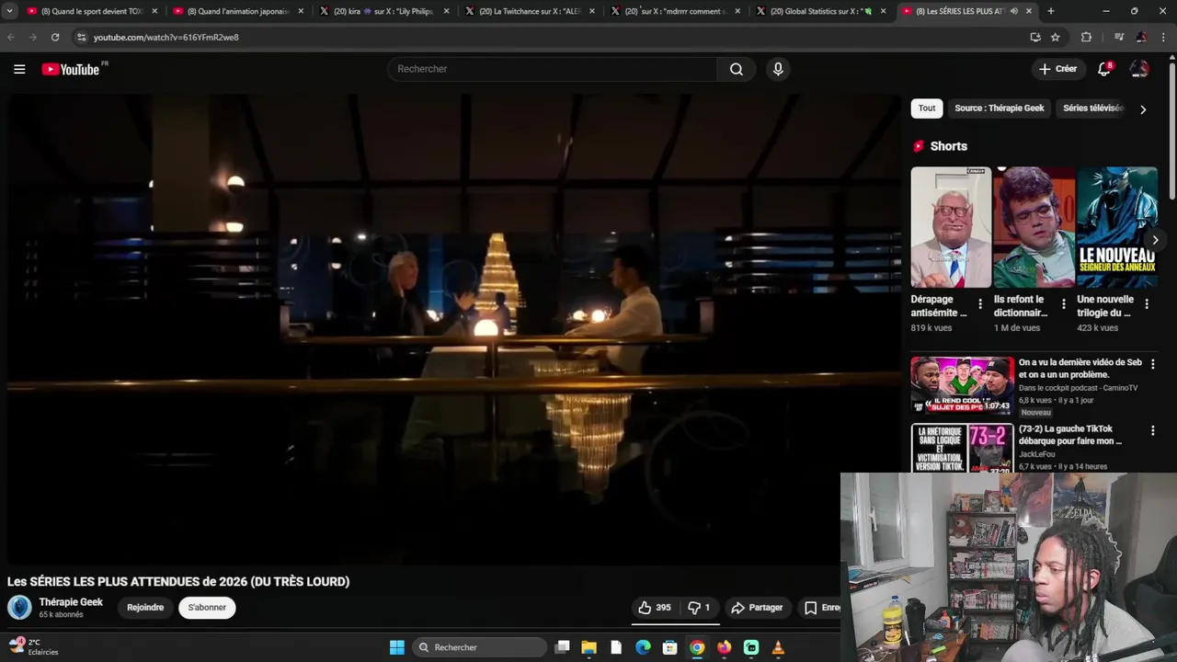Open Microsoft Store from the taskbar

(x=670, y=647)
